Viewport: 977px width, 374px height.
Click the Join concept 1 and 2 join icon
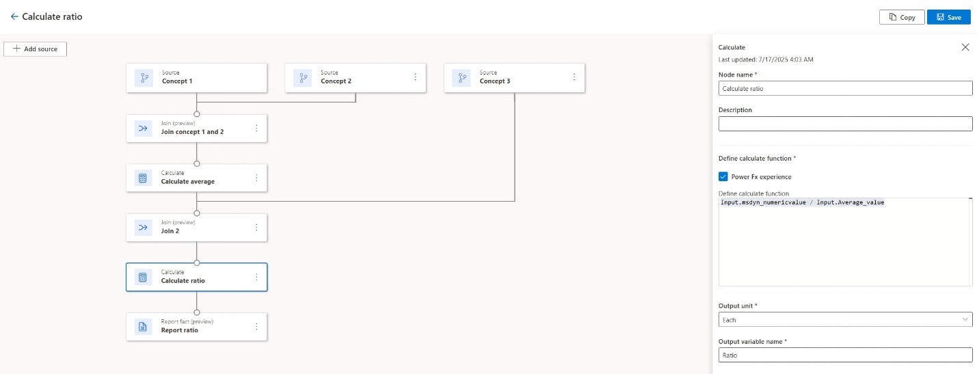pyautogui.click(x=143, y=128)
